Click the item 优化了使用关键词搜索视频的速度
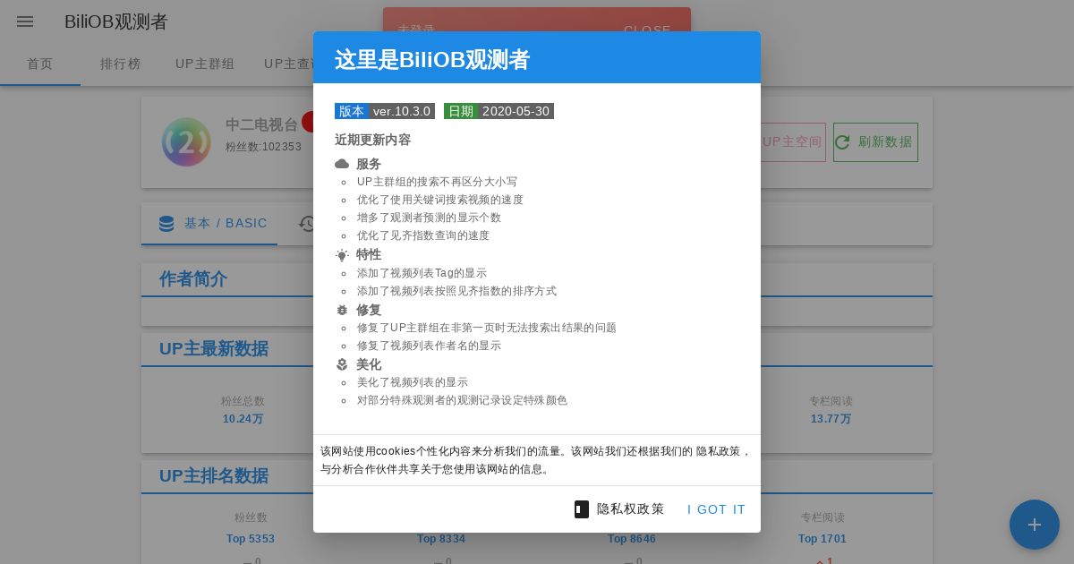Viewport: 1074px width, 564px height. tap(440, 200)
